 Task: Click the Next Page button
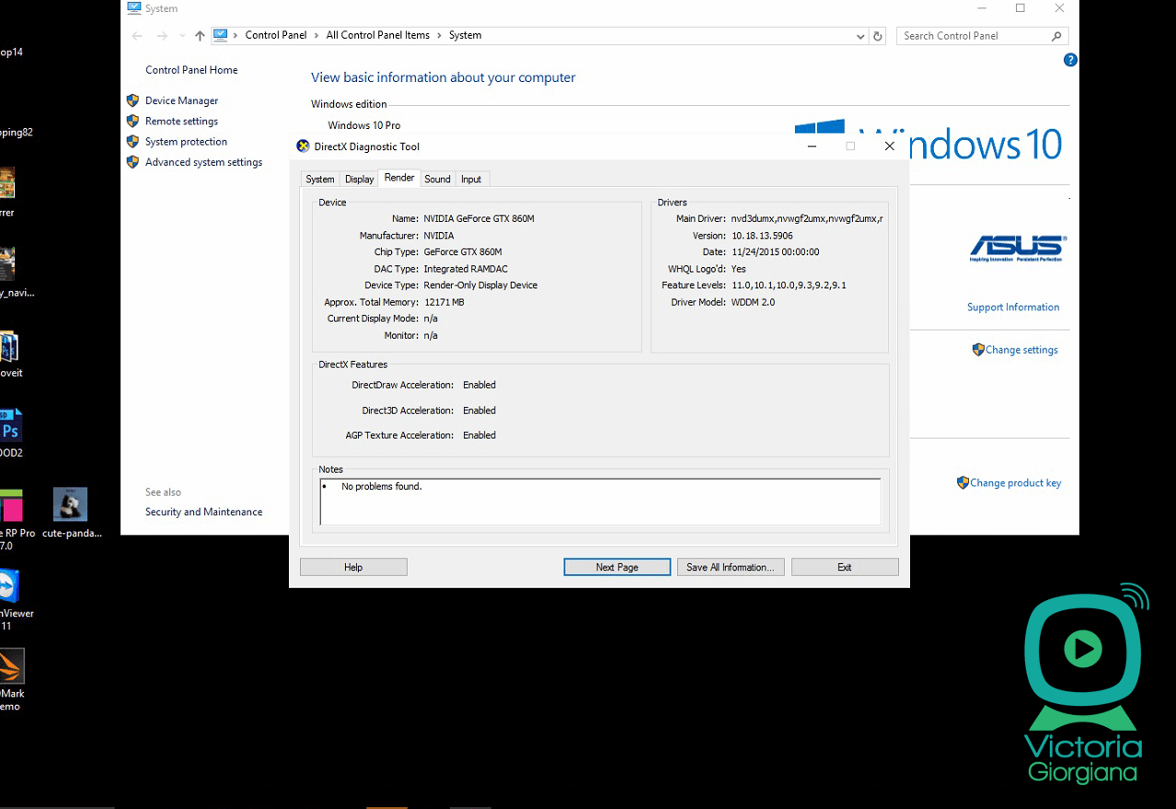point(617,567)
